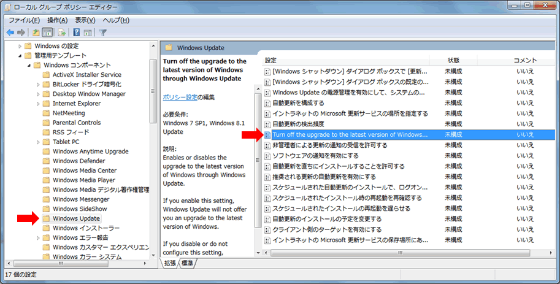Open filter options with the funnel icon
This screenshot has width=560, height=284.
[x=103, y=33]
